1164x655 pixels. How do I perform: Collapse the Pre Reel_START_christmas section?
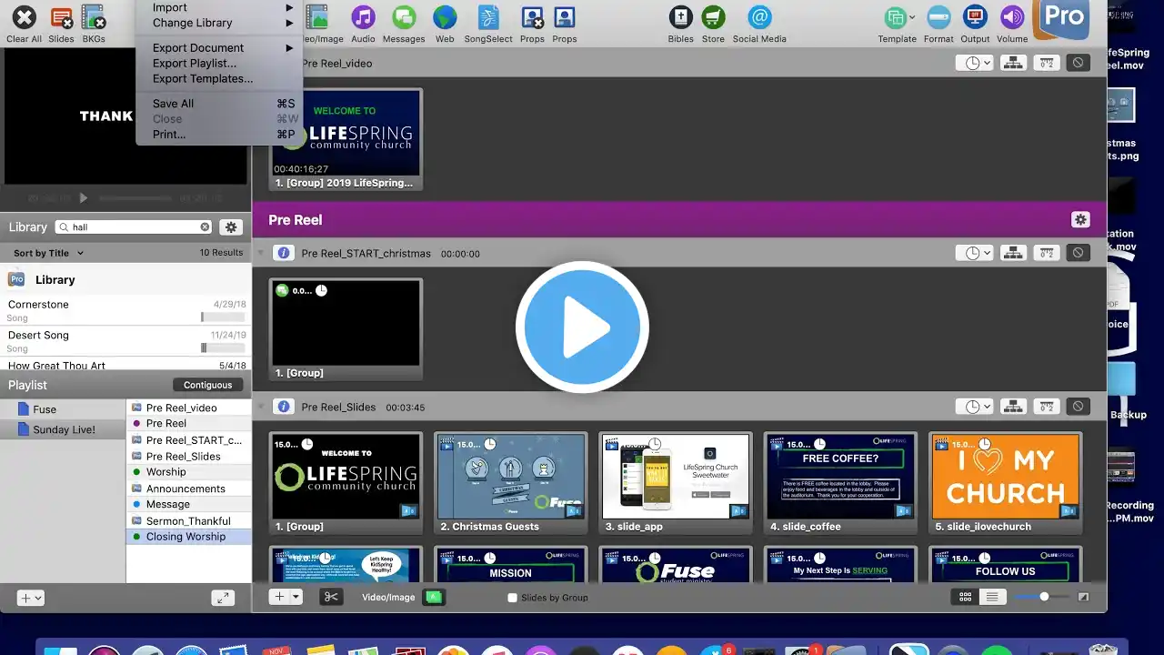click(262, 253)
